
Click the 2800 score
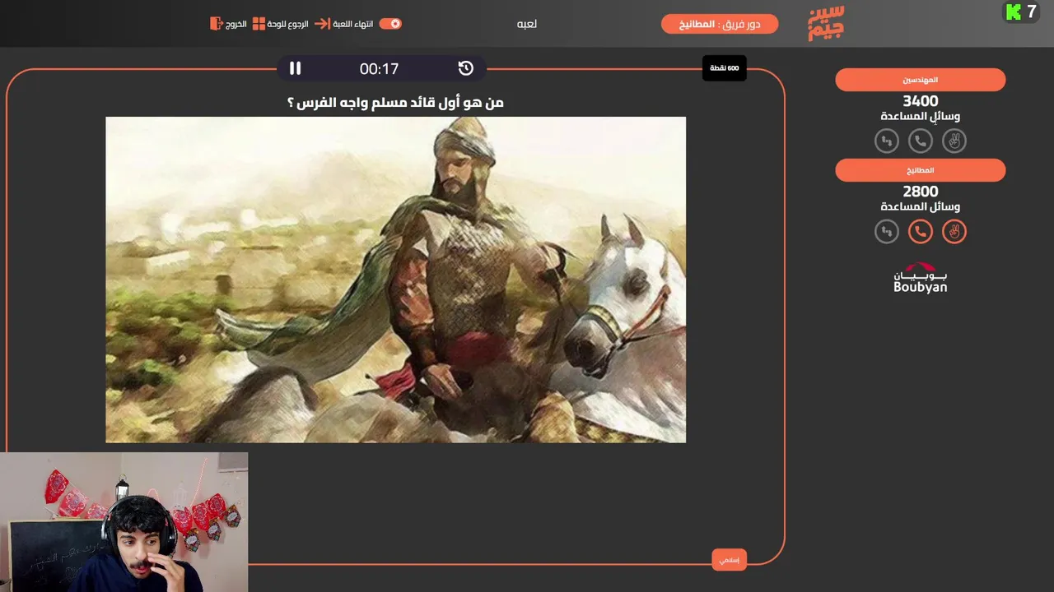(921, 192)
